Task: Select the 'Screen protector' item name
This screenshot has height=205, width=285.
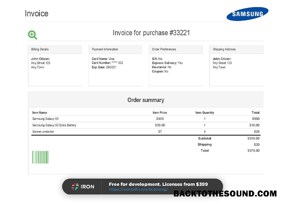Action: coord(43,132)
